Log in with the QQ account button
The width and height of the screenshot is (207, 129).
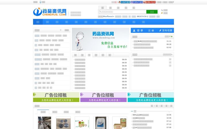coord(124,2)
